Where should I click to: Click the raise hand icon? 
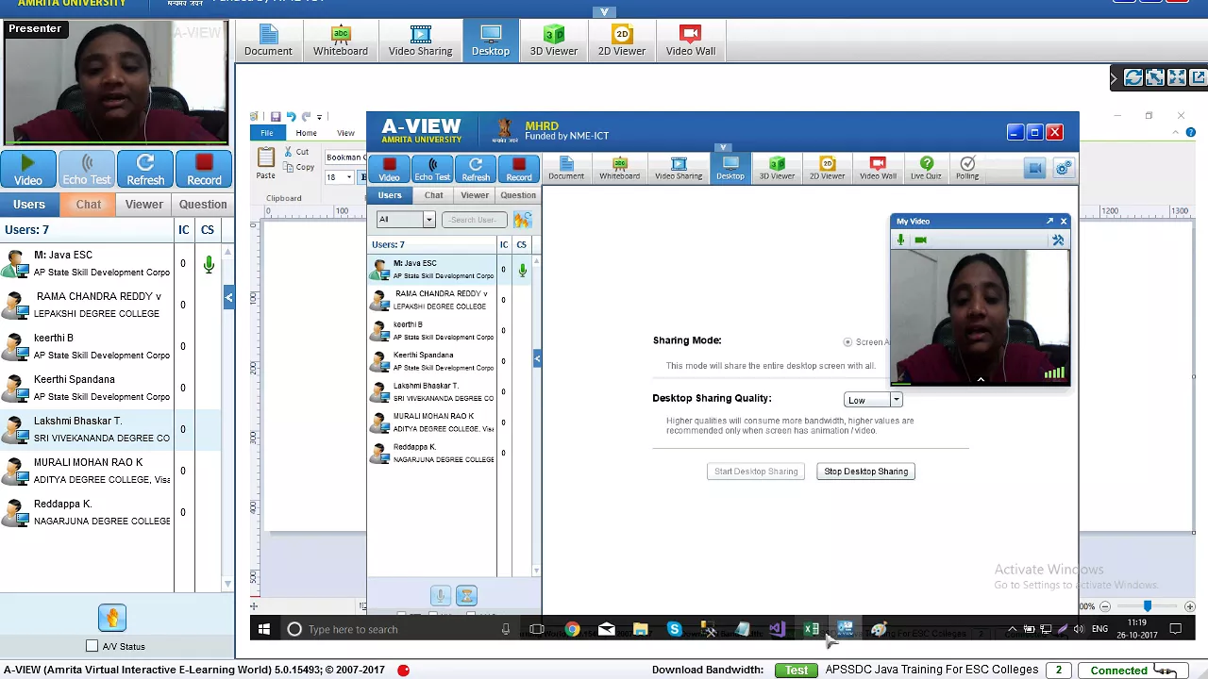pyautogui.click(x=111, y=618)
